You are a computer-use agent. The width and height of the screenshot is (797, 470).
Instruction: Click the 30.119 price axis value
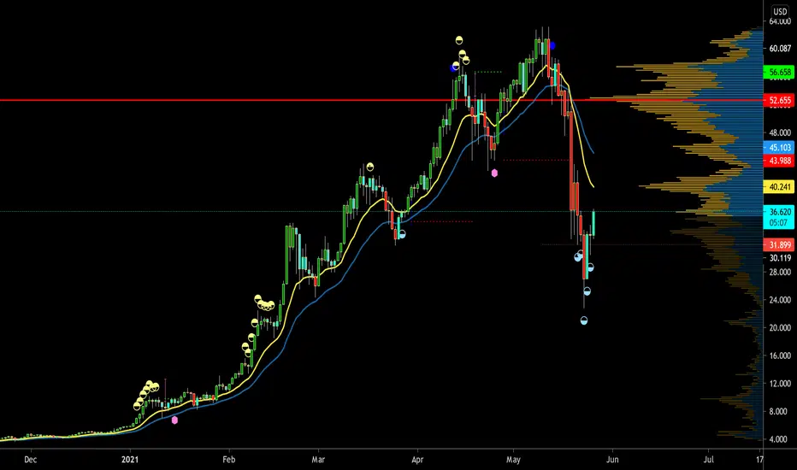(x=780, y=258)
